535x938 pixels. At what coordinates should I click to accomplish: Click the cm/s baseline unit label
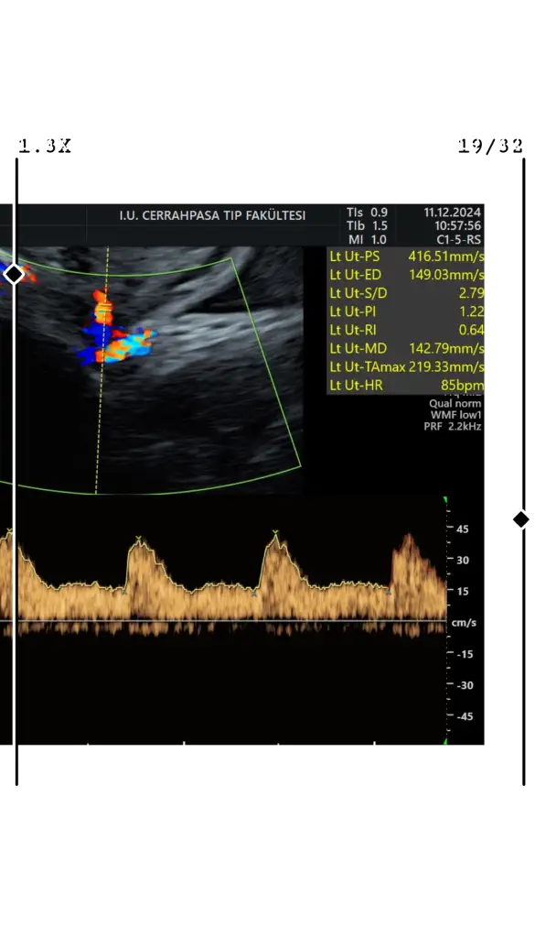[x=464, y=623]
